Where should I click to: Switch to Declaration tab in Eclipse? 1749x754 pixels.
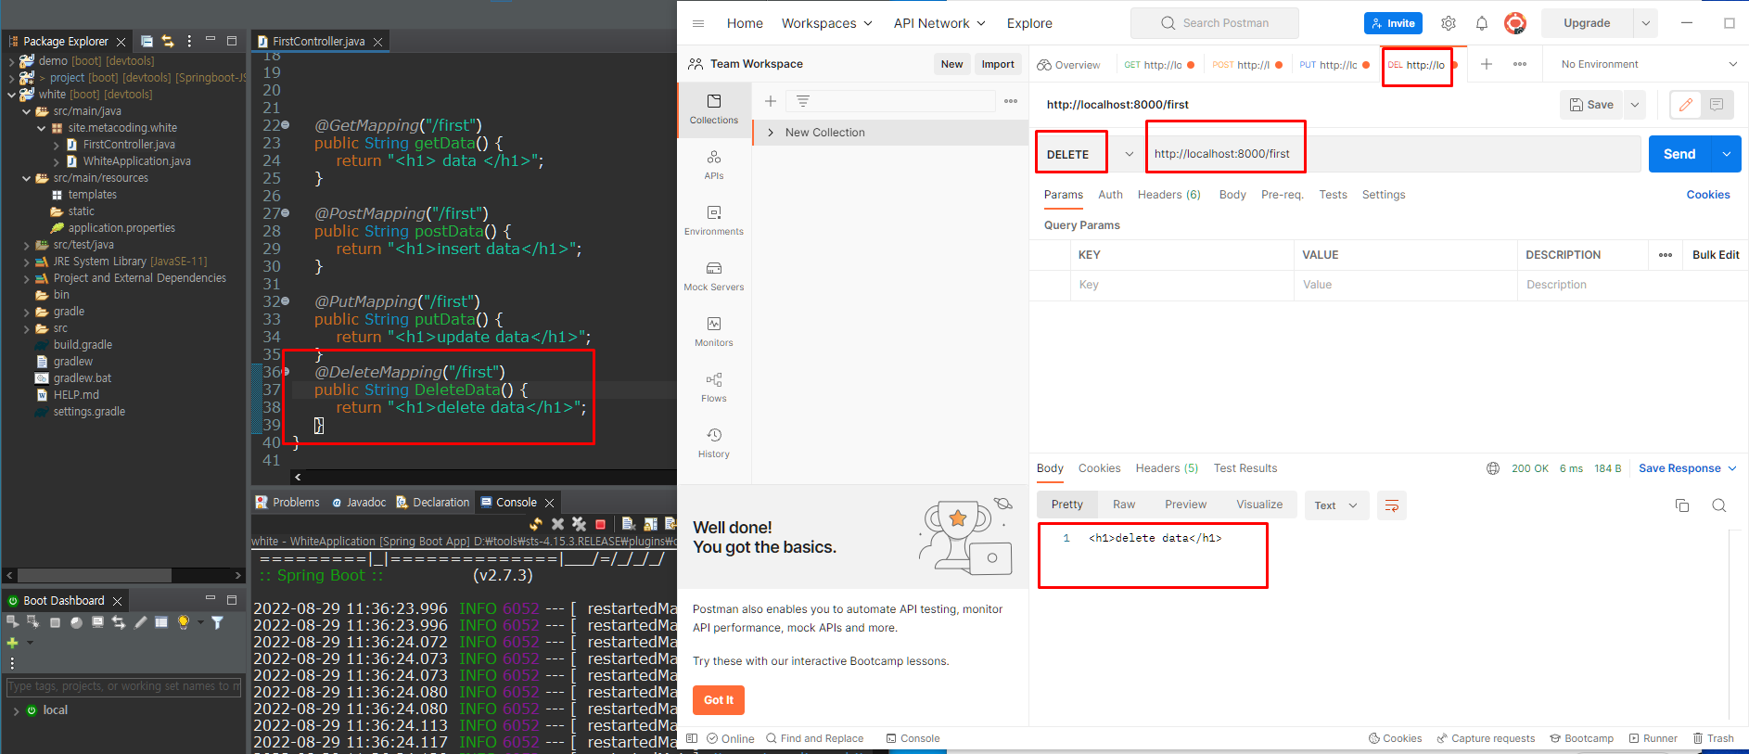433,502
